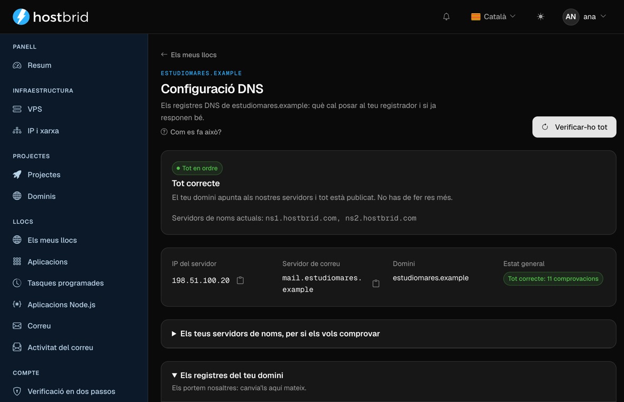This screenshot has height=402, width=624.
Task: Click the VPS server icon
Action: click(x=17, y=109)
